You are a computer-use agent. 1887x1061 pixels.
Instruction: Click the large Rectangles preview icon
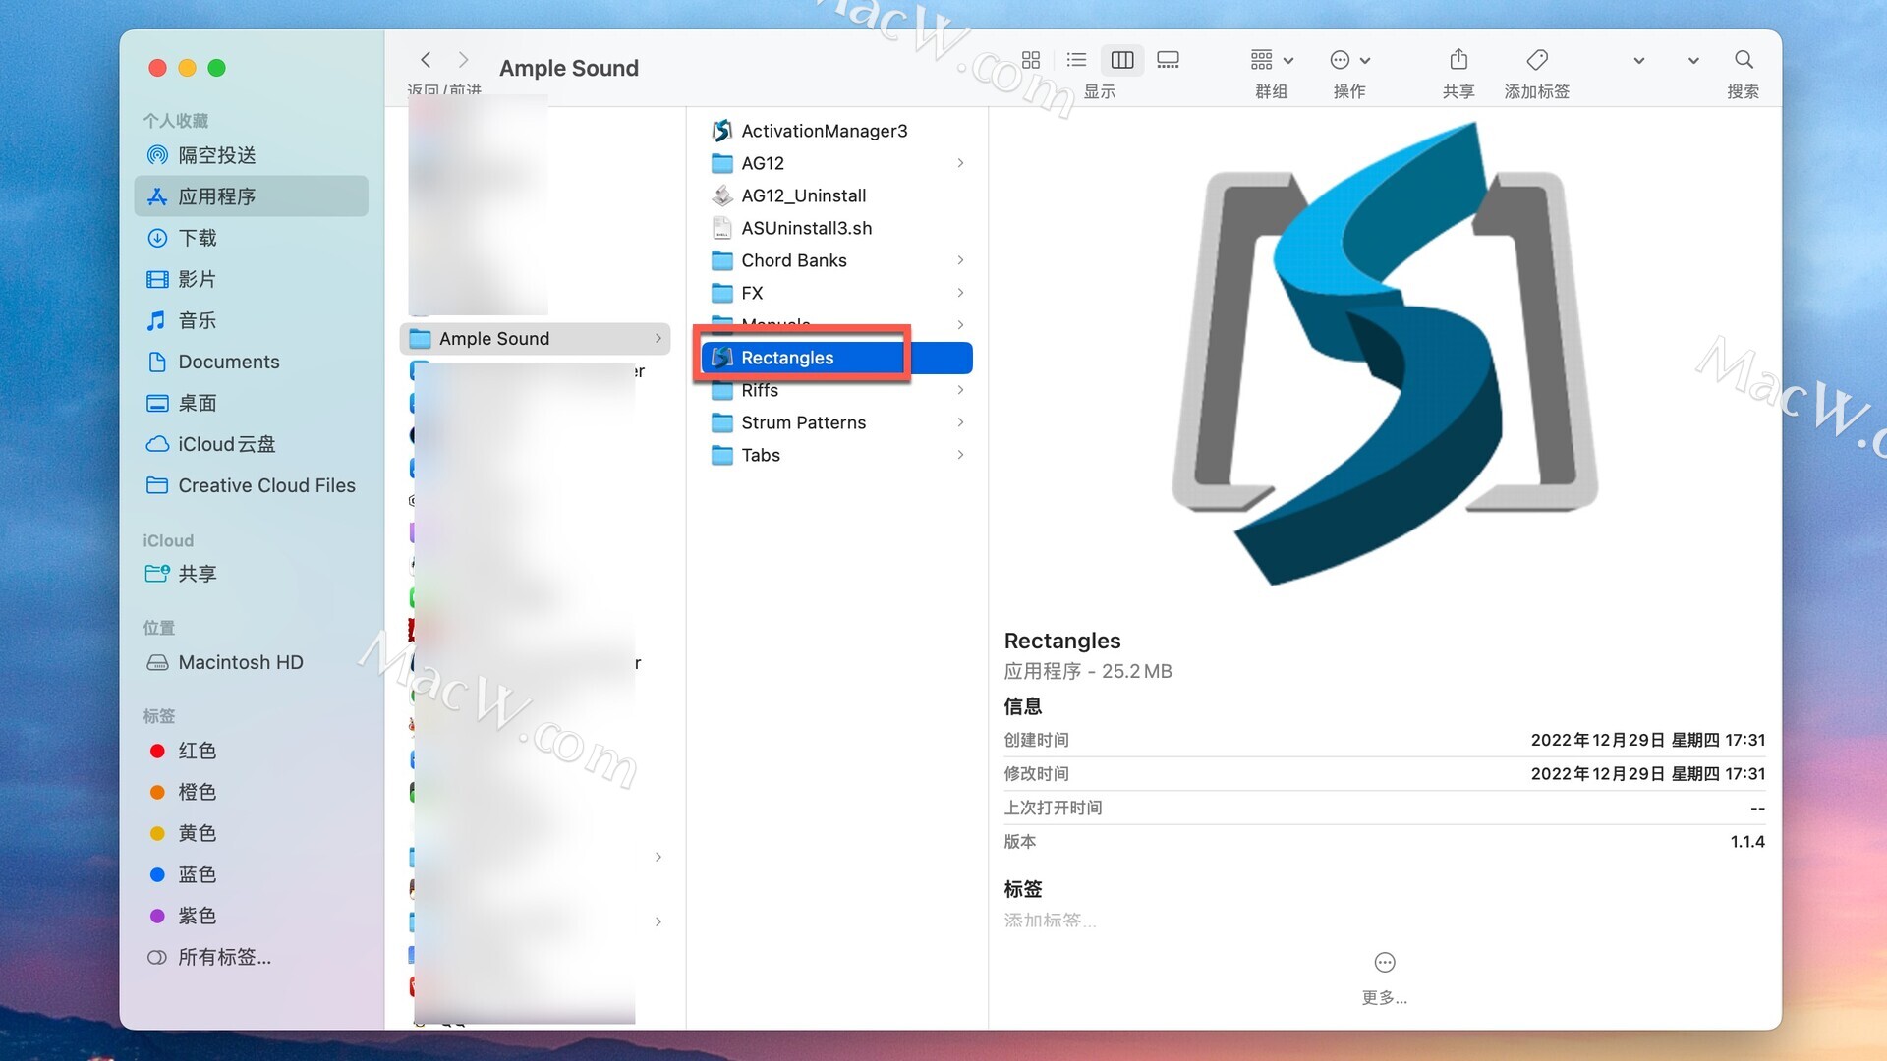click(x=1384, y=354)
